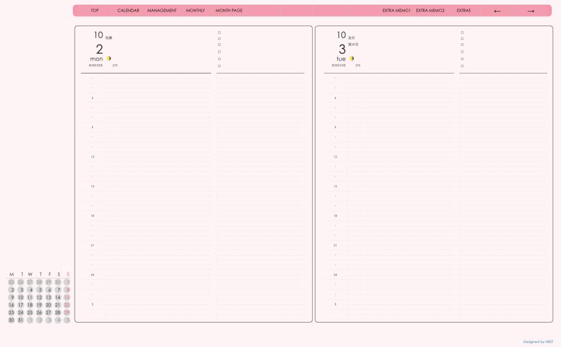Jump to date 7 in mini calendar

coord(58,290)
